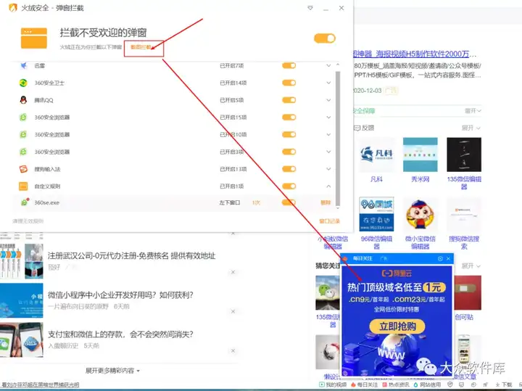
Task: Expand the 360安全卫士 row chevron
Action: (328, 83)
